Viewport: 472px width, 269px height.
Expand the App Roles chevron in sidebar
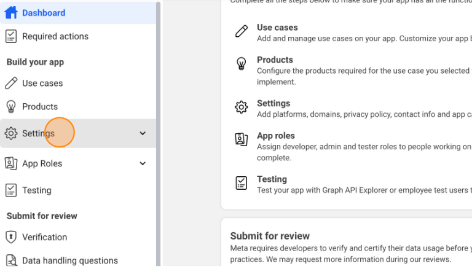pos(143,163)
